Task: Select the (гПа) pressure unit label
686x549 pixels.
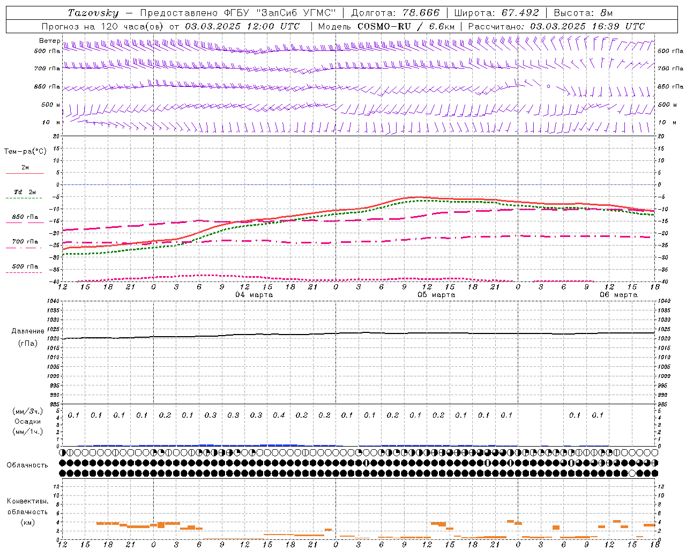Action: [28, 343]
